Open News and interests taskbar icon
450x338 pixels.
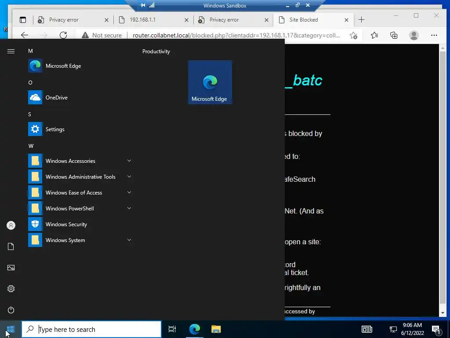point(367,329)
